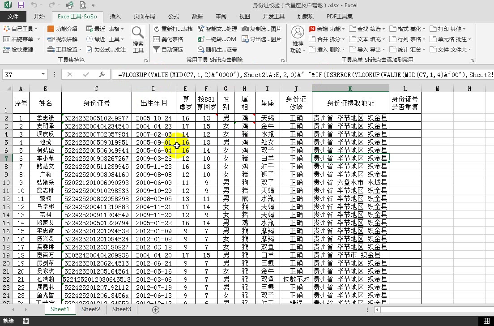This screenshot has width=494, height=326.
Task: Click the Save icon in Quick Access Toolbar
Action: click(x=21, y=4)
